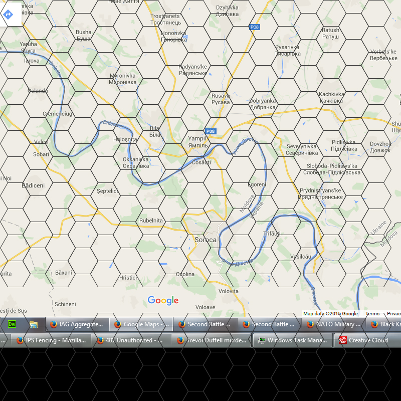
Task: Click the Dobryanka Добрянка label
Action: (262, 104)
